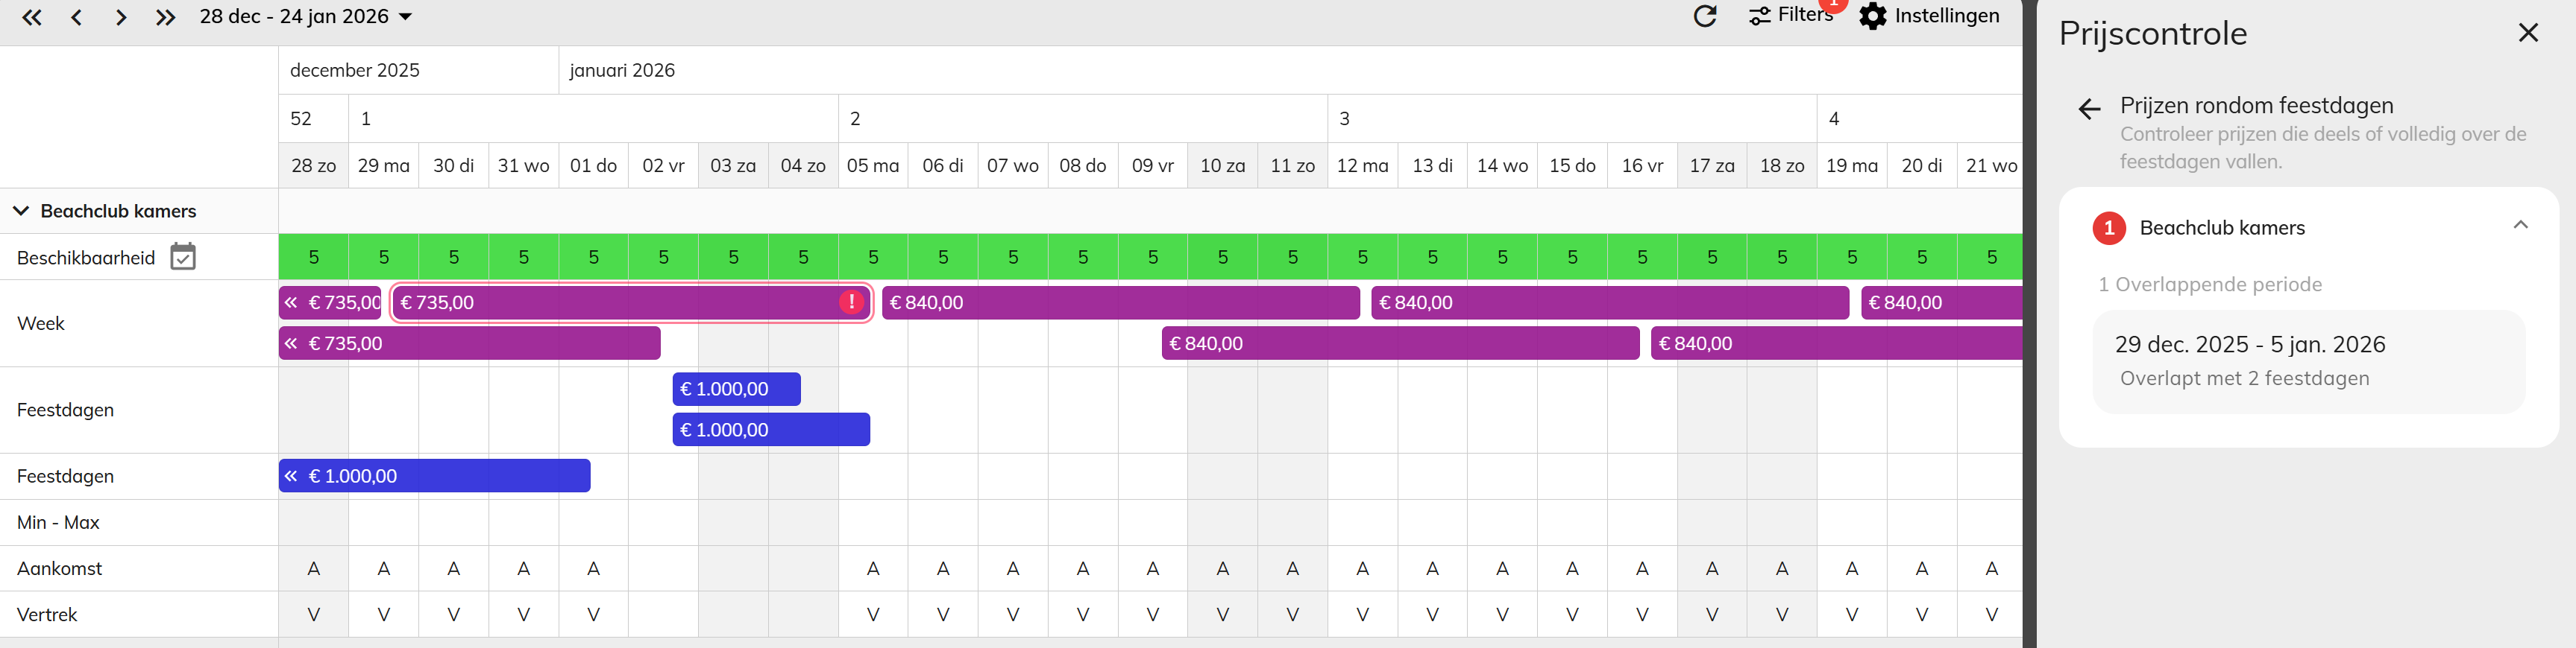Jump back with the double-left arrow
The width and height of the screenshot is (2576, 648).
(x=32, y=17)
